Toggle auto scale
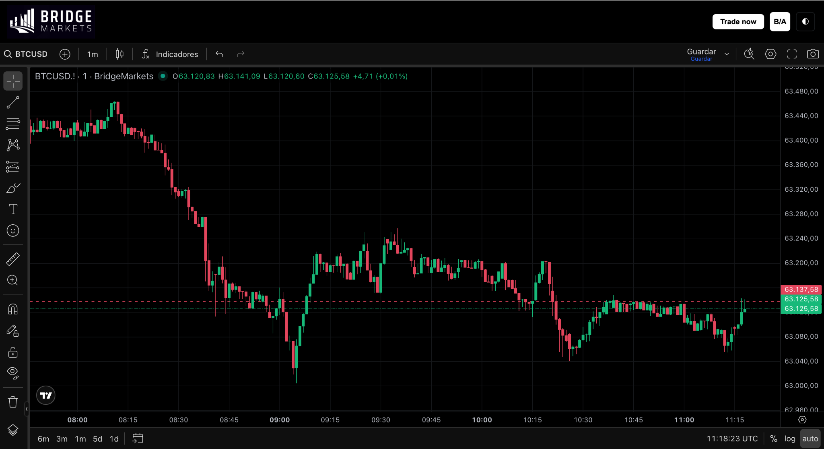Viewport: 824px width, 449px height. point(810,439)
